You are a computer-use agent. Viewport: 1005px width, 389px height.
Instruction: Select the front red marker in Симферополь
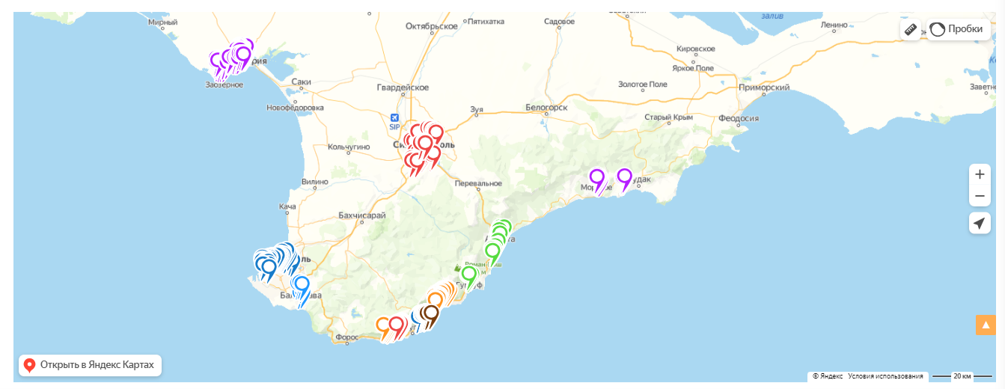coord(424,144)
